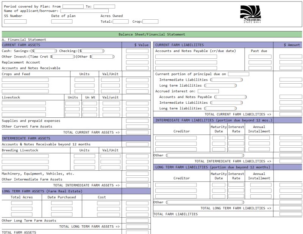
Task: Click the 'LONG TERM FARM ASSETS (Farm Real Estate)' header
Action: (62, 191)
